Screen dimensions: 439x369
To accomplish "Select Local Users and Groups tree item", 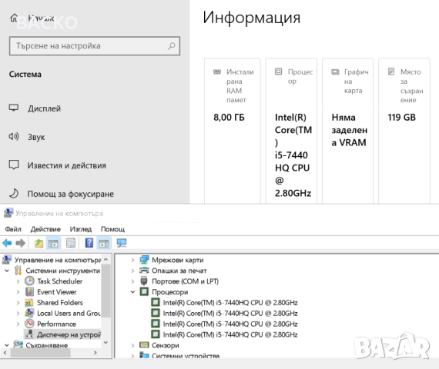I will (69, 313).
